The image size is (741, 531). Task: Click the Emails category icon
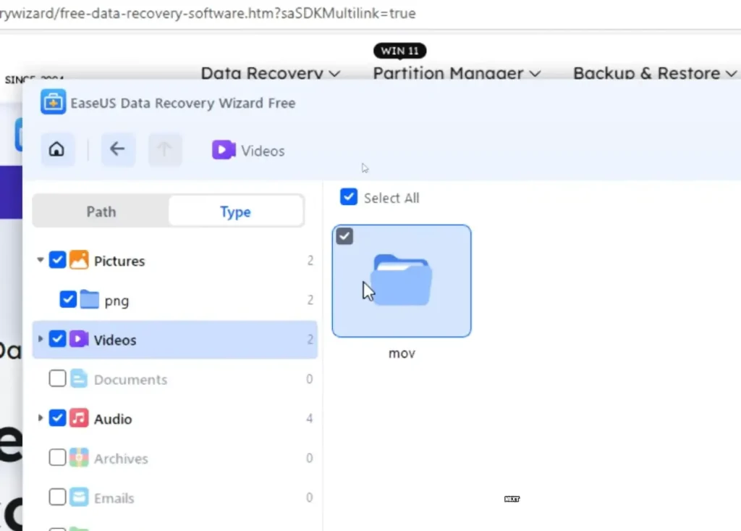tap(79, 497)
